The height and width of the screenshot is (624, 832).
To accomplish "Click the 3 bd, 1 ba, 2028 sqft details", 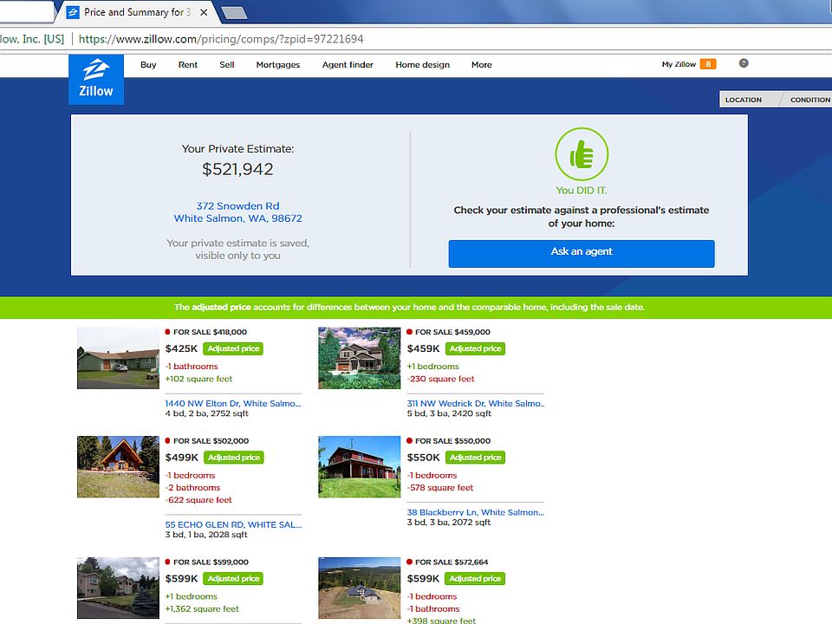I will 206,535.
